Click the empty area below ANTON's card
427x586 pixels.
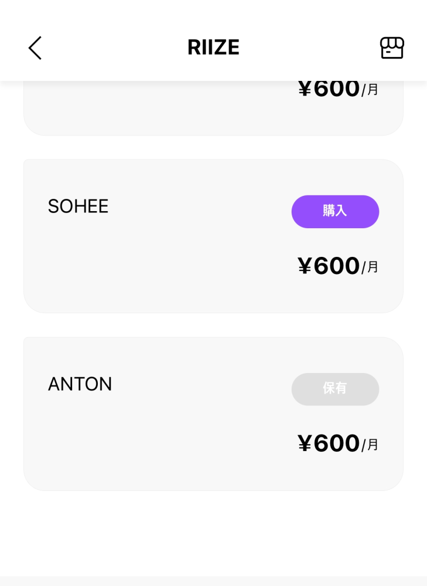[213, 531]
